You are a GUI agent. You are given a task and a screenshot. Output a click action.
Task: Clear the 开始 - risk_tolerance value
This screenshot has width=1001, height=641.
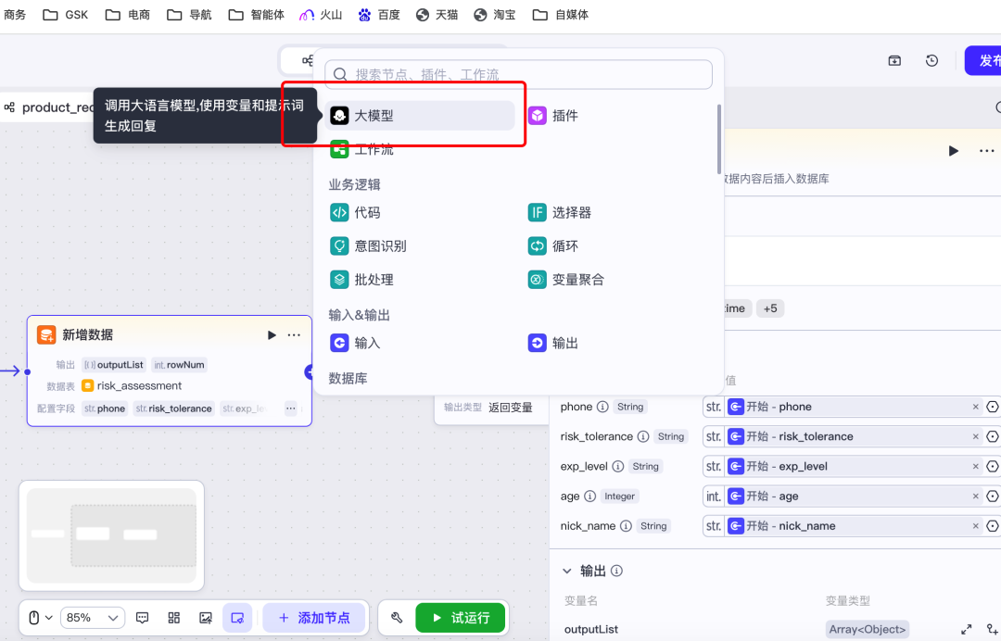(x=975, y=436)
